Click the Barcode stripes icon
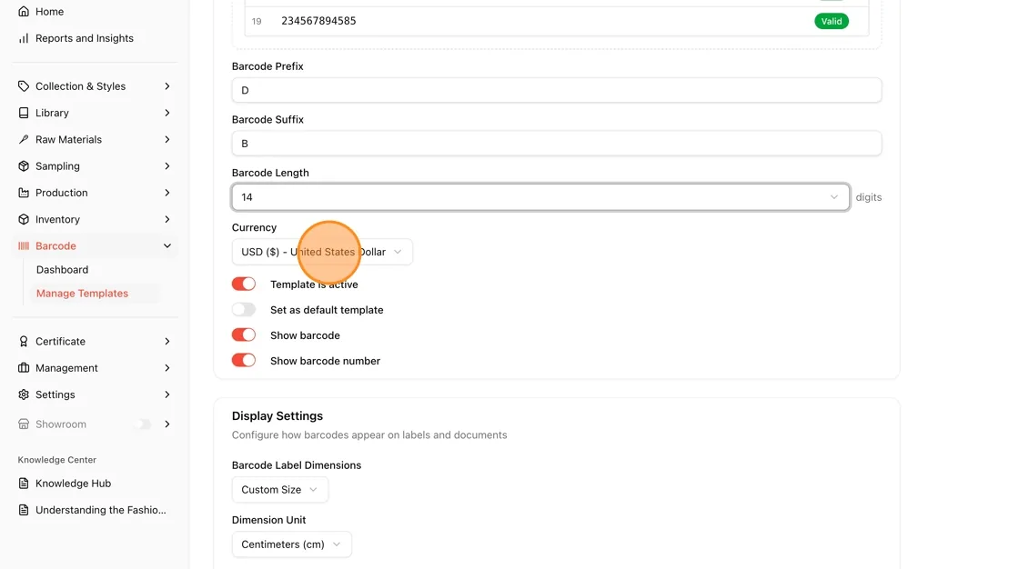The width and height of the screenshot is (1019, 569). click(24, 246)
